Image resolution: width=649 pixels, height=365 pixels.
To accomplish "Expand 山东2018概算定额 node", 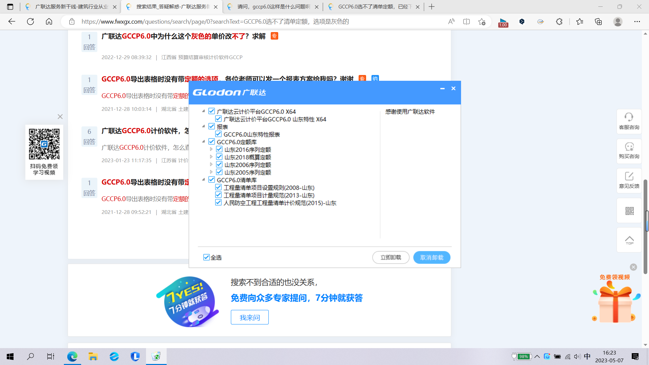I will [211, 157].
